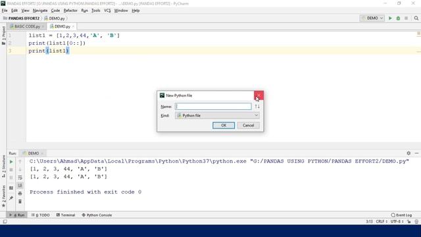Change UTF-8 file encoding in status bar
Viewport: 421px width, 237px height.
[x=397, y=221]
